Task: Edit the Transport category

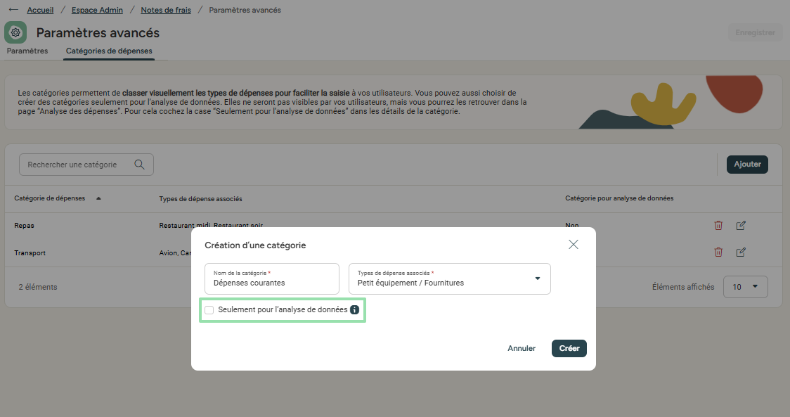Action: point(741,252)
